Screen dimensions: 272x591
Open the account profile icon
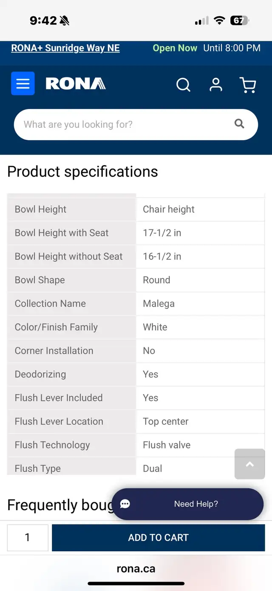[x=216, y=84]
